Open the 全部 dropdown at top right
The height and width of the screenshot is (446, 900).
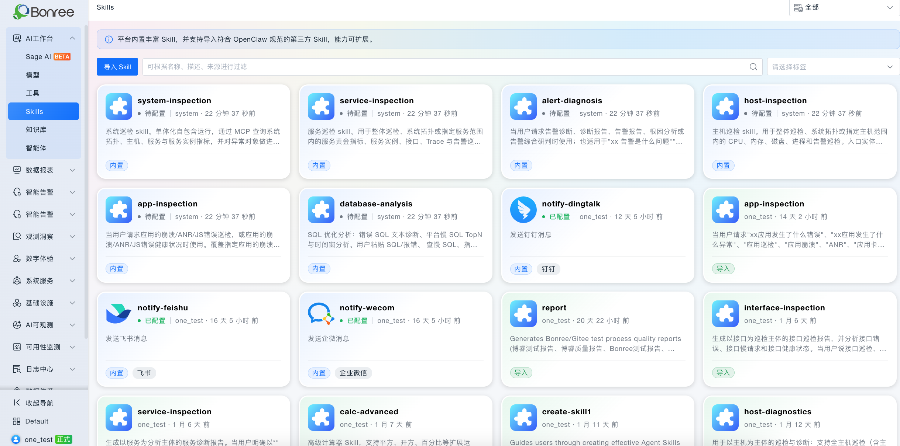pyautogui.click(x=844, y=8)
